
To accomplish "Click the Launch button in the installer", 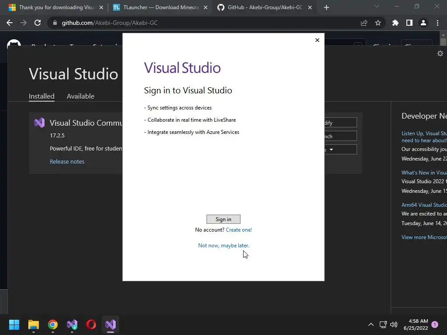I will [340, 136].
